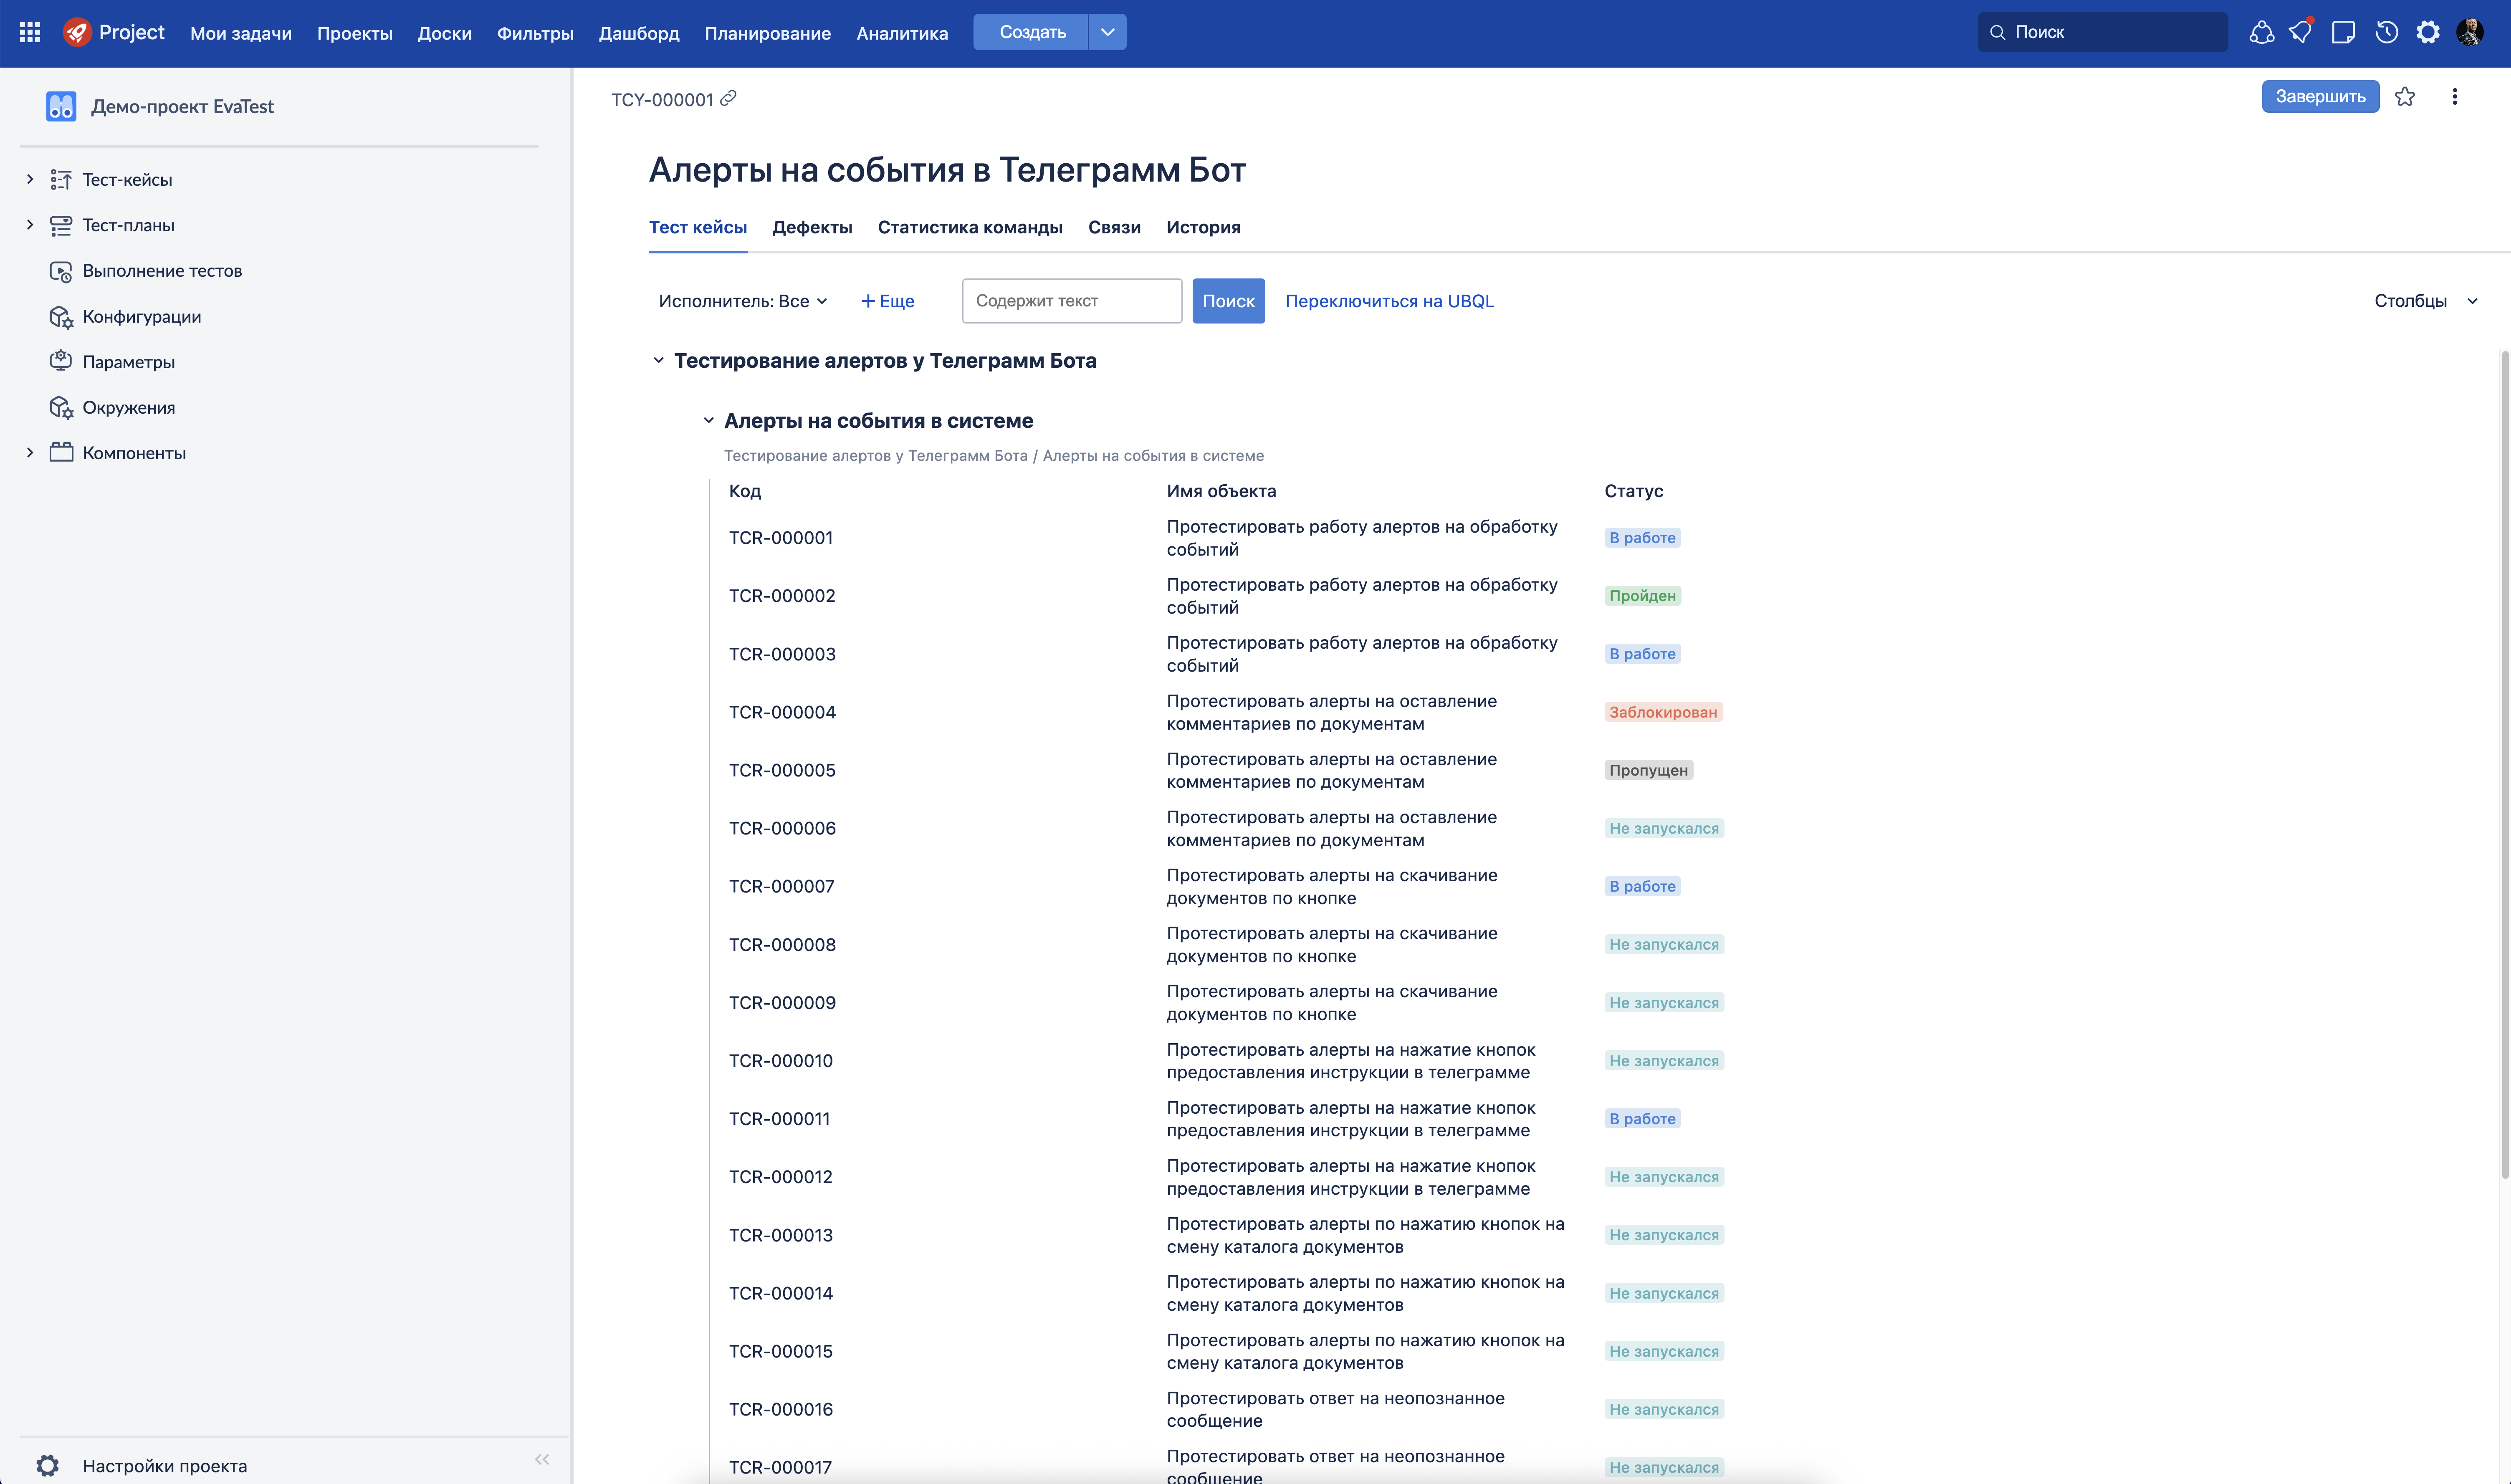2511x1484 pixels.
Task: Click the Компоненты sidebar icon
Action: pyautogui.click(x=61, y=453)
